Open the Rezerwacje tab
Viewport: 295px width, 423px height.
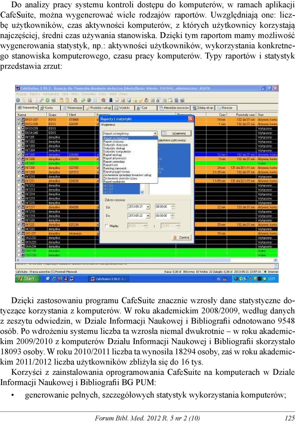(x=73, y=108)
